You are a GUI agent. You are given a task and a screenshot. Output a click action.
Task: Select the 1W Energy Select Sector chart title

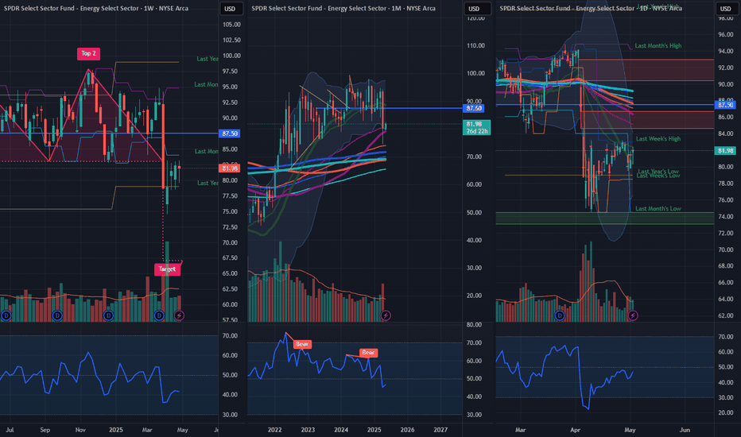coord(96,8)
